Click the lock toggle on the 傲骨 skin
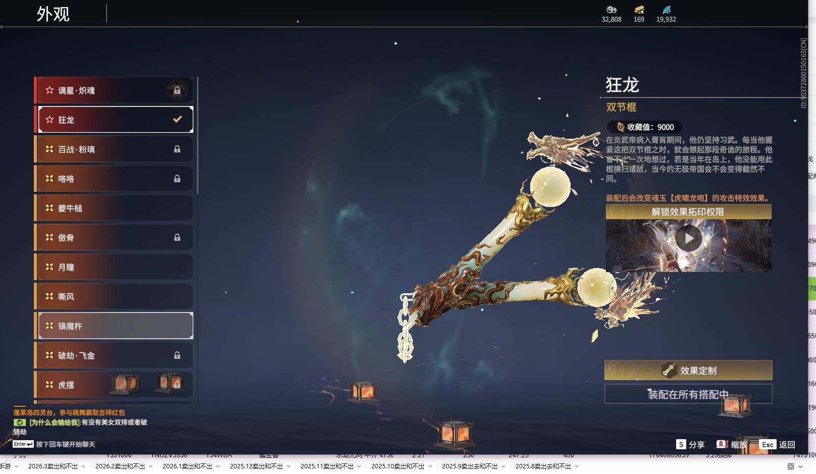The image size is (816, 474). click(x=177, y=237)
